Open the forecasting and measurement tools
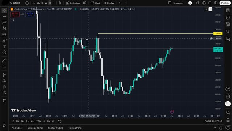Viewport: 232px width, 131px height. (4, 34)
